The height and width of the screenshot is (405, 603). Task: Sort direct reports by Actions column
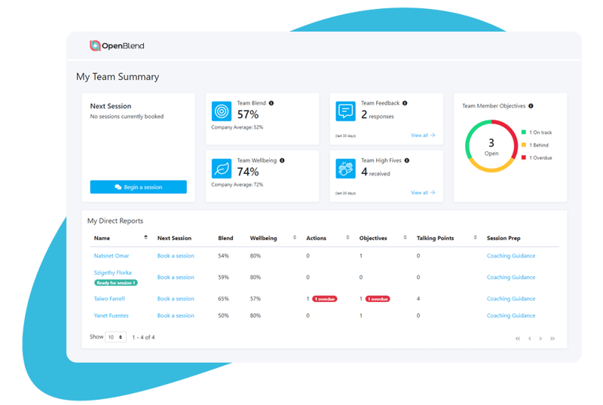[347, 237]
